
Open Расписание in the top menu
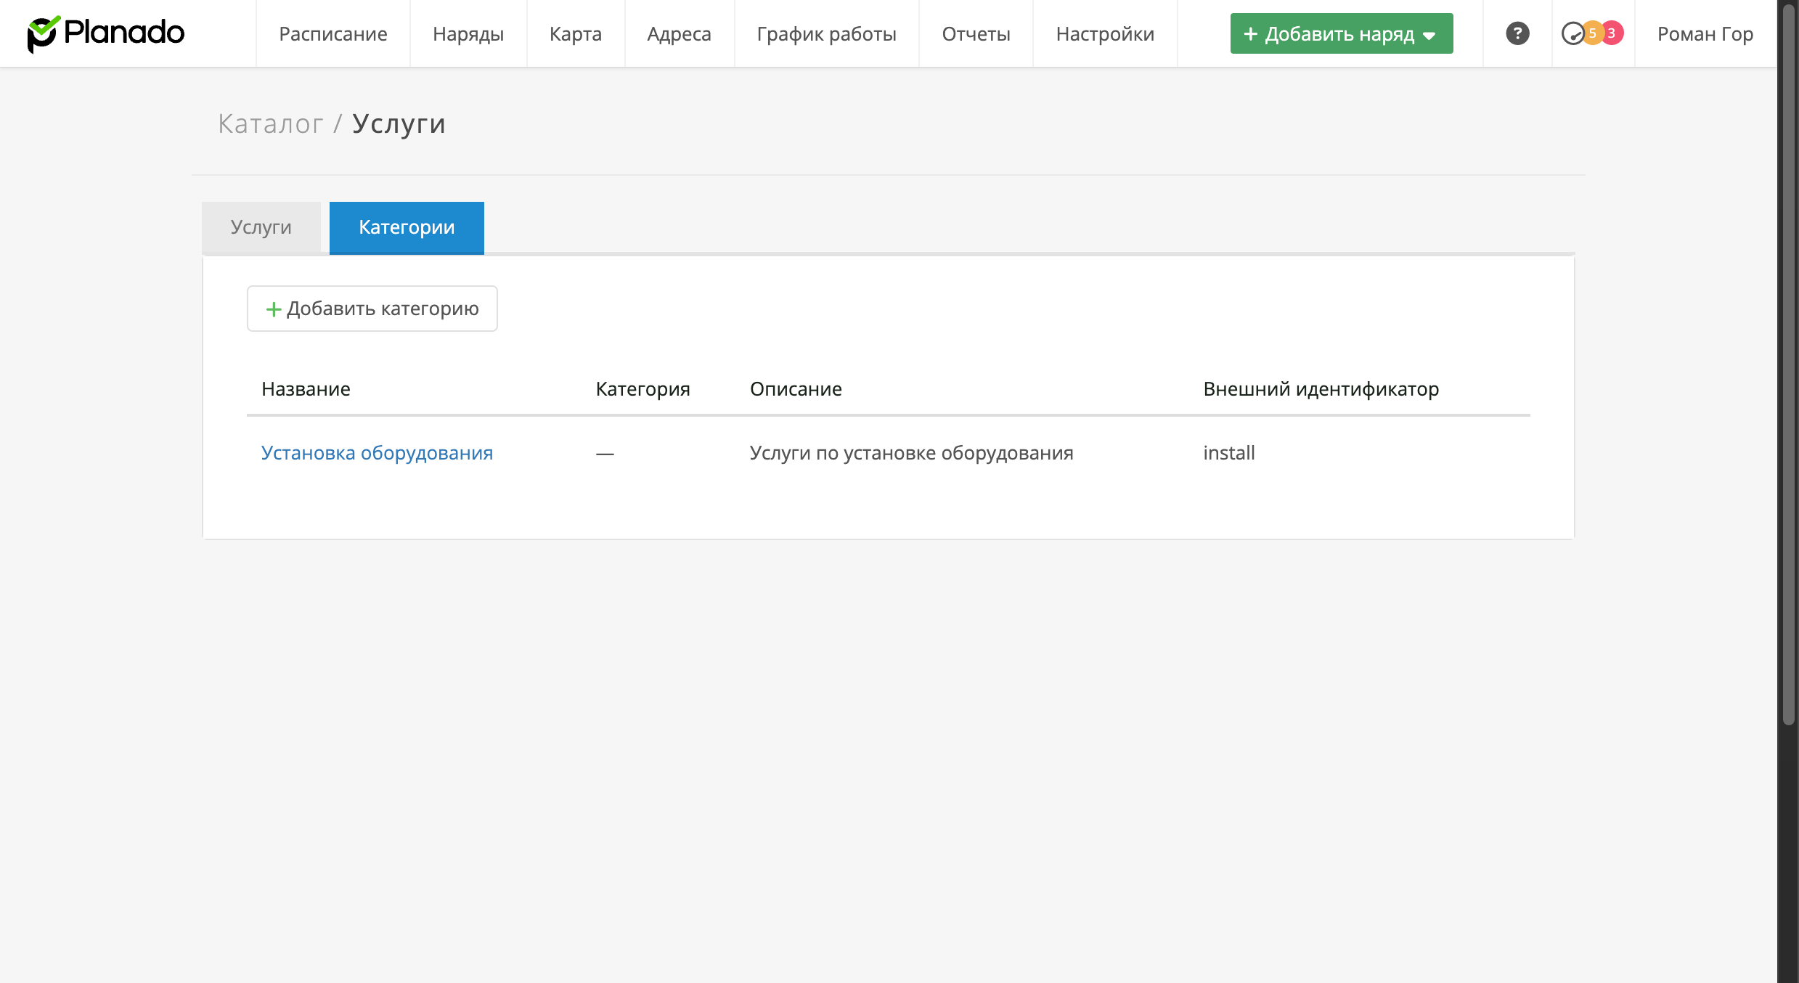point(333,33)
